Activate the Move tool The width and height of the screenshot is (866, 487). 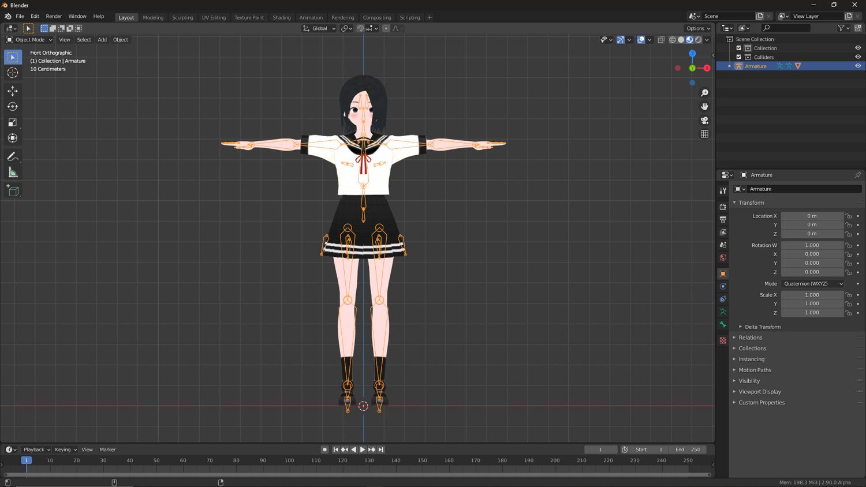(13, 91)
